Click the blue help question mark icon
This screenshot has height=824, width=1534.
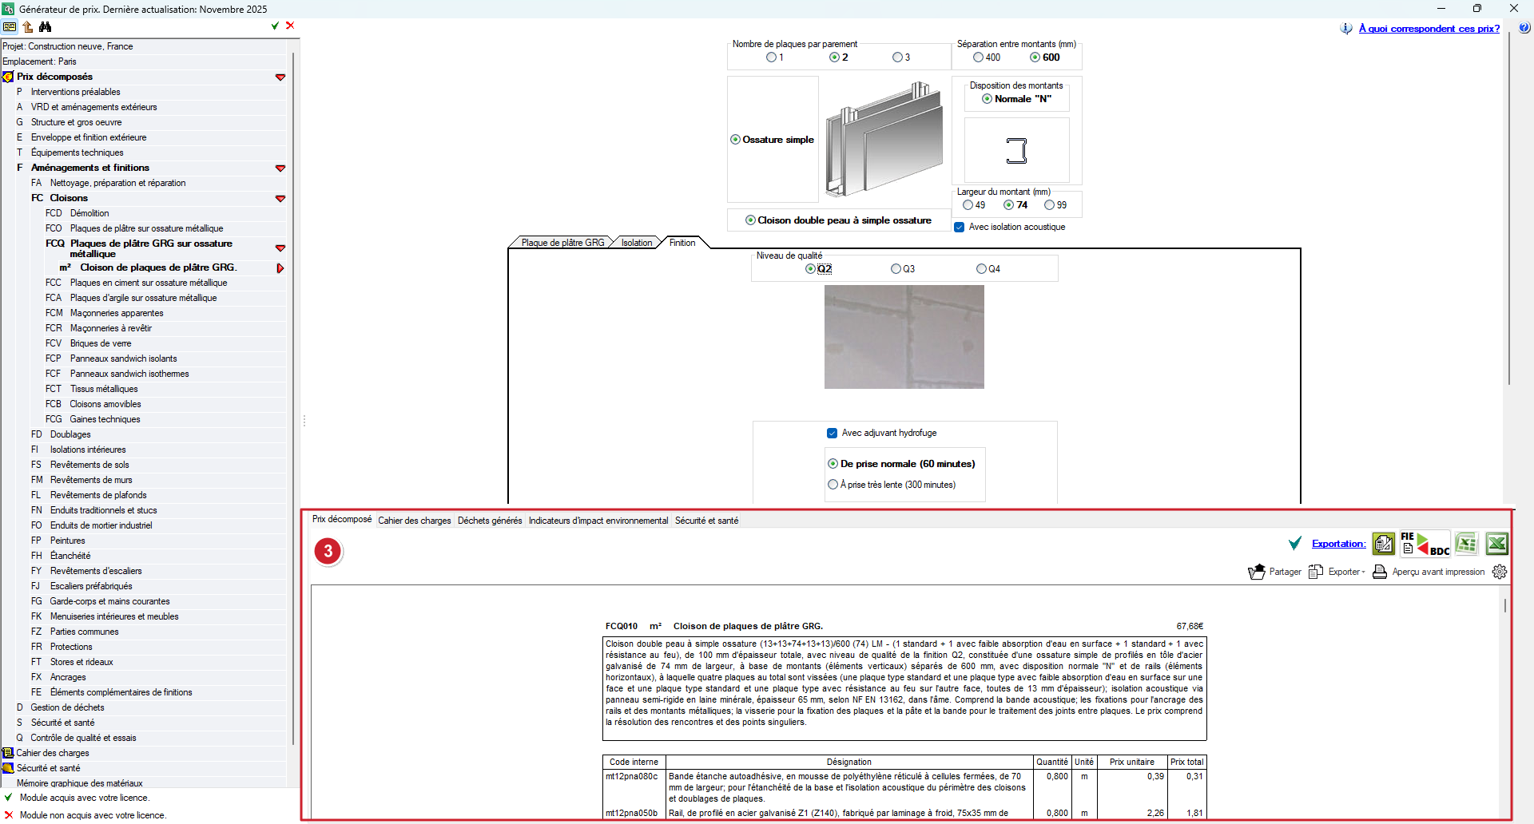click(x=1524, y=28)
